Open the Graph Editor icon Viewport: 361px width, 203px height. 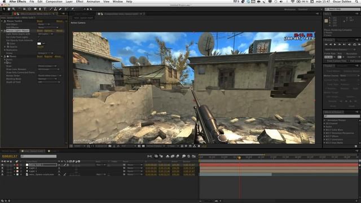tap(194, 156)
